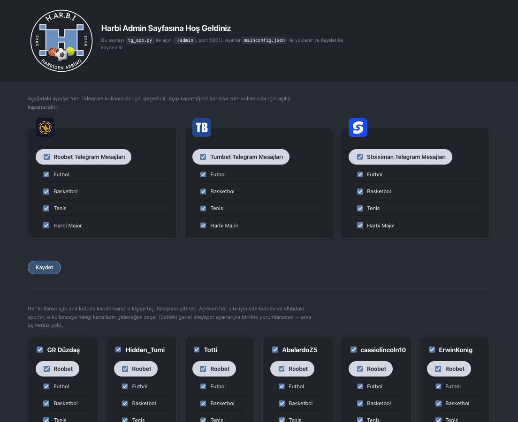The width and height of the screenshot is (518, 422).
Task: Toggle Roobet checkbox for AbelardoZ5
Action: [x=282, y=369]
